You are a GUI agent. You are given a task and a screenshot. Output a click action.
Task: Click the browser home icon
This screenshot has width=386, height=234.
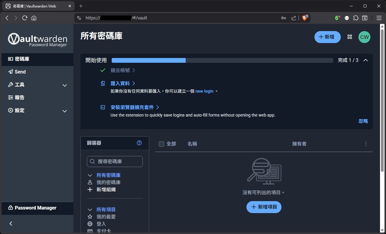click(x=34, y=18)
